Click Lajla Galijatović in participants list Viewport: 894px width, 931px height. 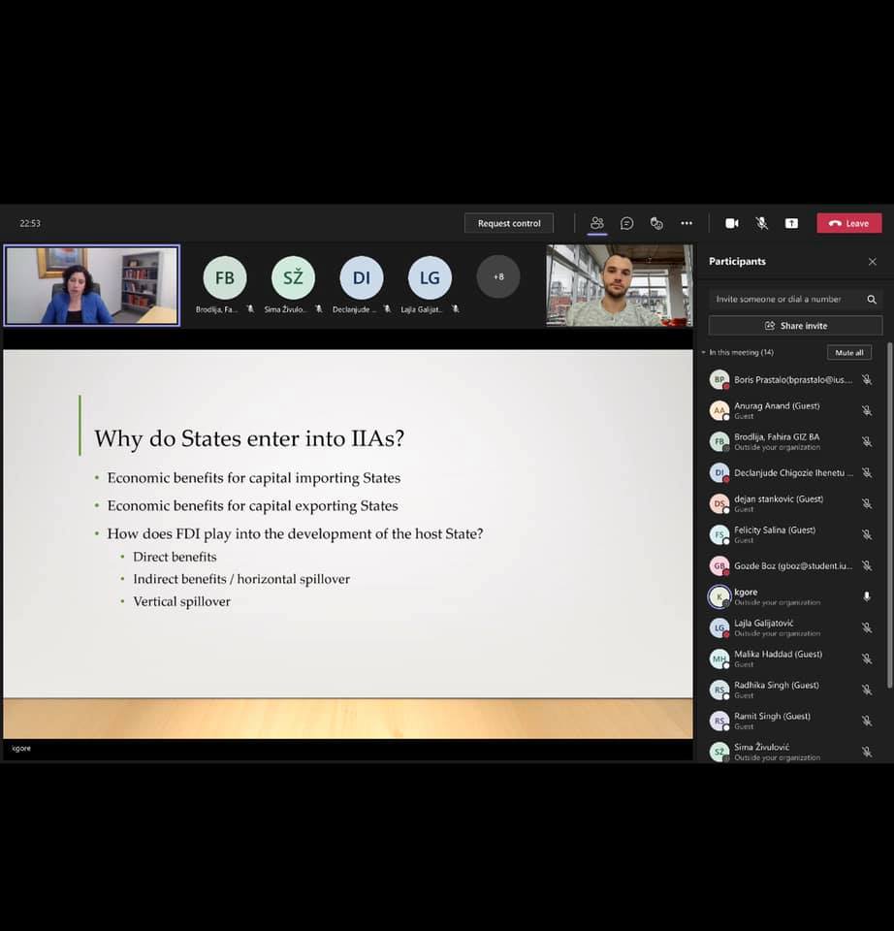[x=764, y=624]
